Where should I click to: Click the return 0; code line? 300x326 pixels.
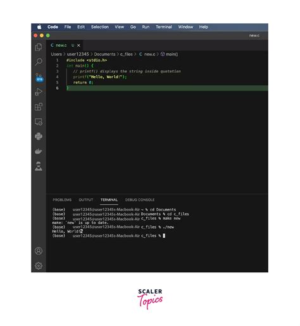83,82
